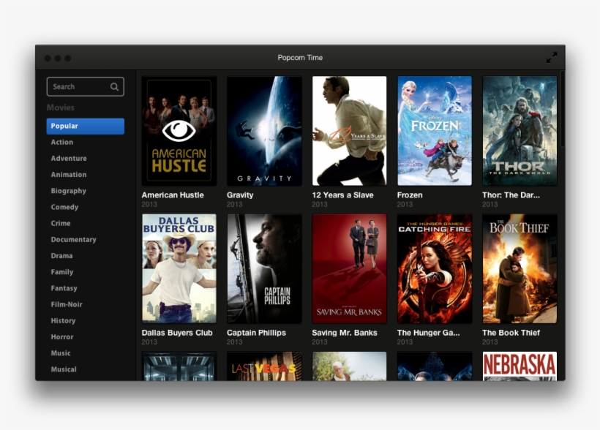
Task: Select the Adventure genre
Action: point(69,159)
